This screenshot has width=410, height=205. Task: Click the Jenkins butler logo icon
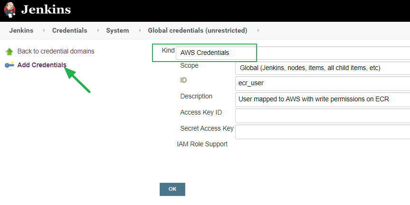[10, 10]
